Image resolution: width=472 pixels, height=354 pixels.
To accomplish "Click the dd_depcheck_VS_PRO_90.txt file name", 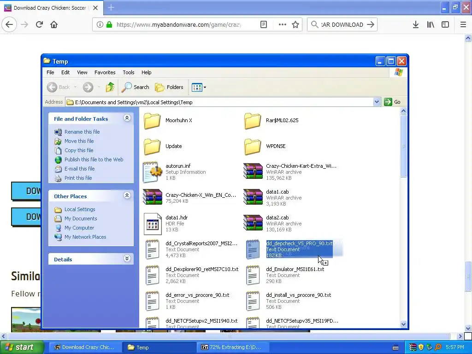I will (299, 243).
